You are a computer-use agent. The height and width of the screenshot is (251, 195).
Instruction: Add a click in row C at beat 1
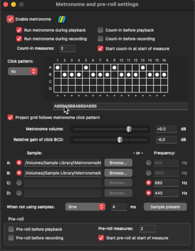tap(58, 82)
